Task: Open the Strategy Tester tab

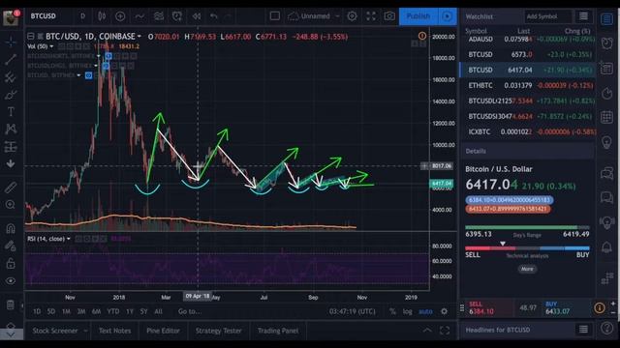Action: [x=218, y=331]
